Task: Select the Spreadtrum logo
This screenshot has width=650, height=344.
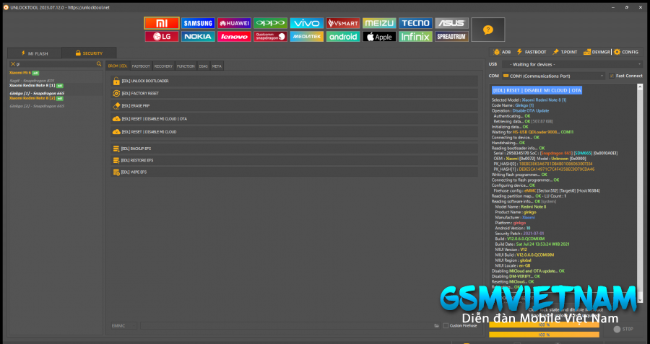Action: point(452,37)
